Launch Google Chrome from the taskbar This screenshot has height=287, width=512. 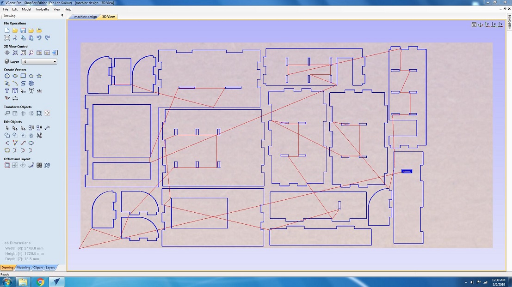point(40,282)
